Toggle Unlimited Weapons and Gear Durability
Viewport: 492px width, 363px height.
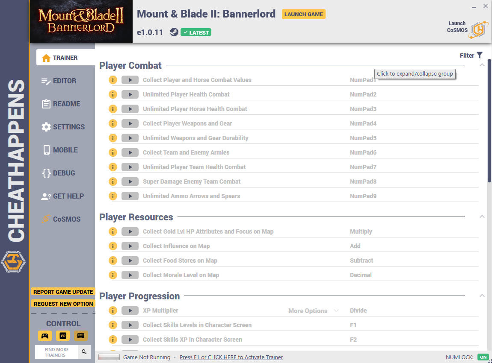(x=130, y=138)
